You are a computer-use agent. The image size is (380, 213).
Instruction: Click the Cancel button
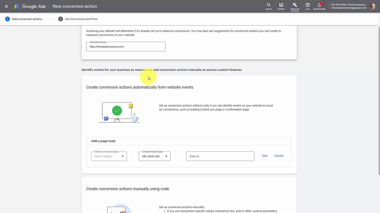pos(279,156)
